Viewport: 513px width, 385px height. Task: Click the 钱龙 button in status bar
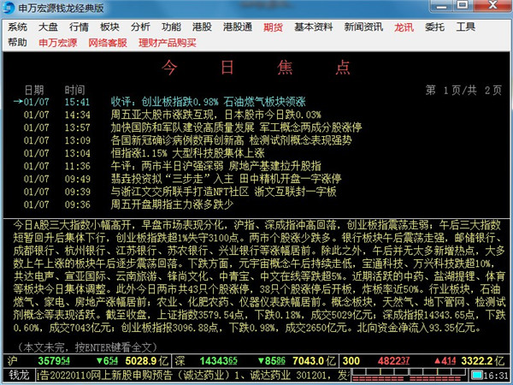tap(19, 376)
